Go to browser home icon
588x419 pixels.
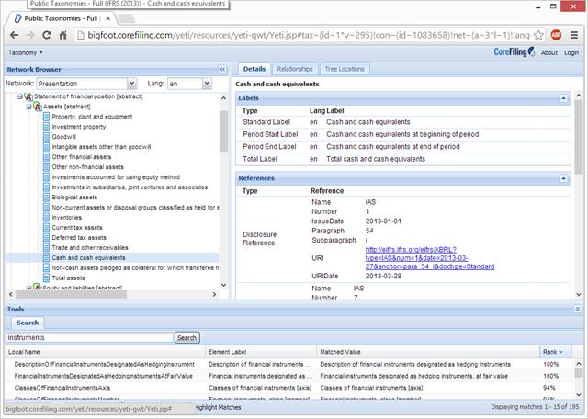(63, 35)
